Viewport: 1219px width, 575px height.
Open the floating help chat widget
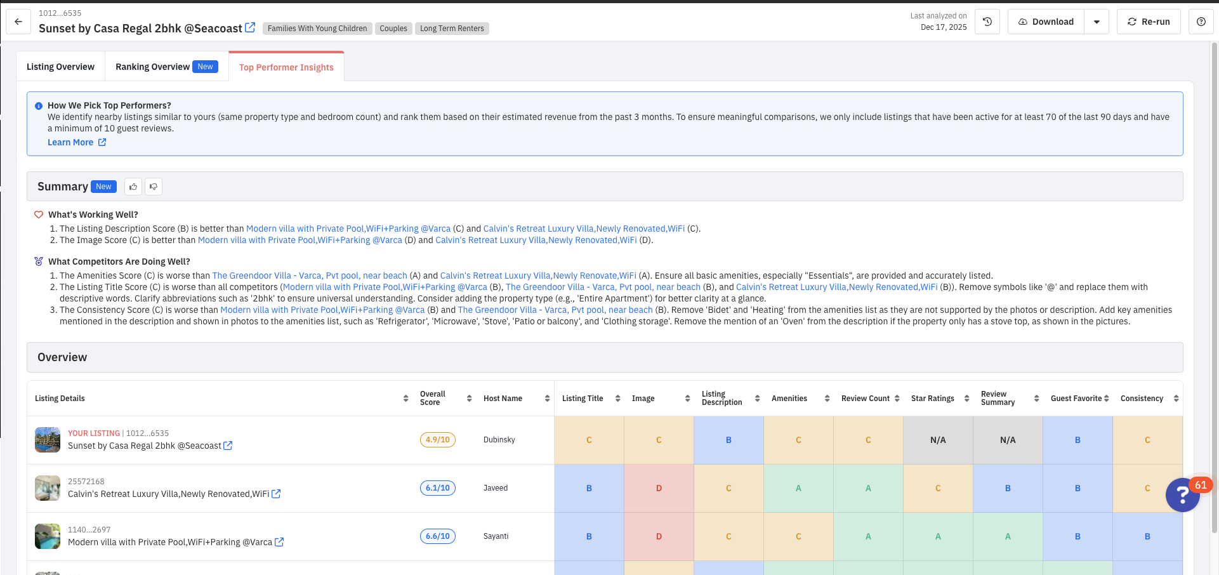(1182, 495)
